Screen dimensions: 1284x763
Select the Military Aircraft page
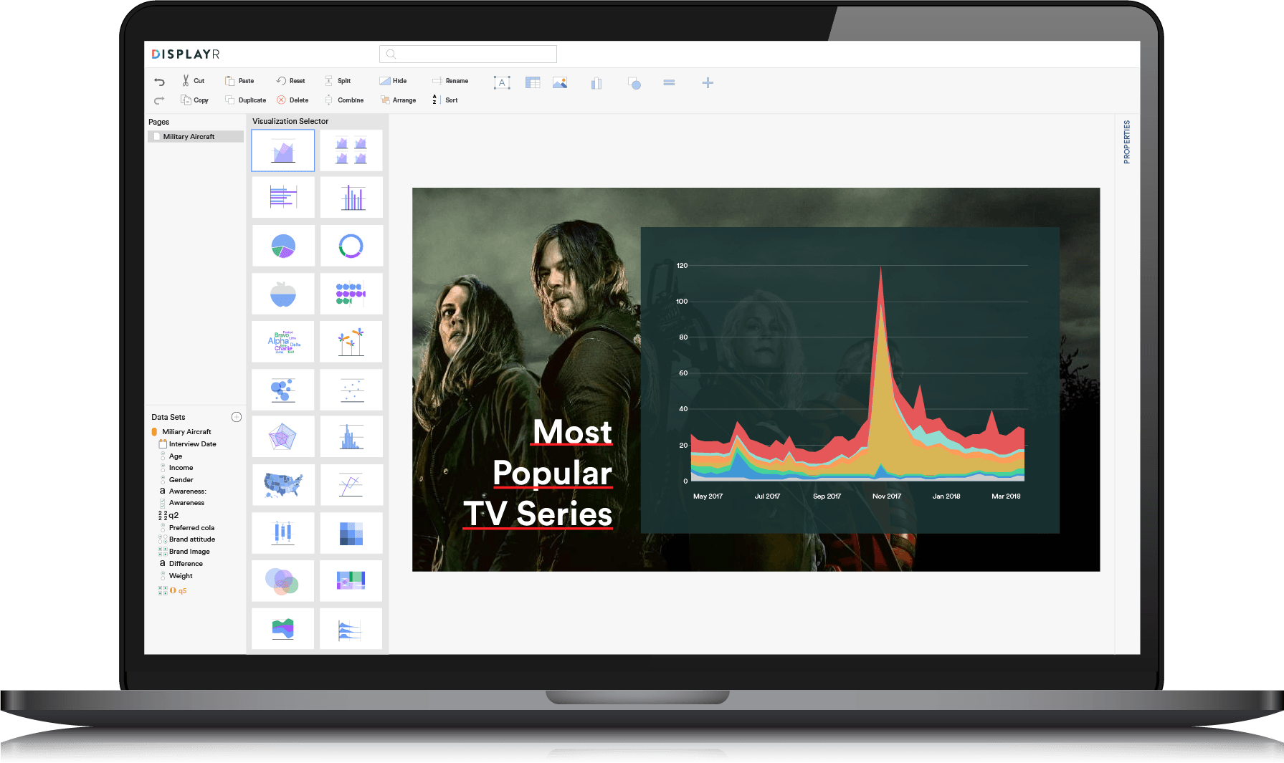coord(196,137)
